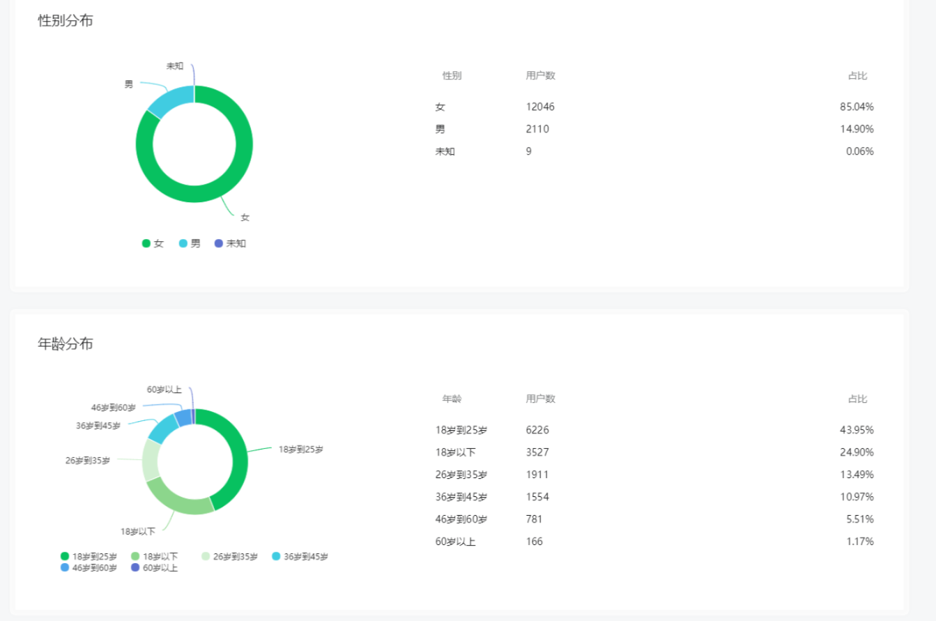The width and height of the screenshot is (936, 621).
Task: Click 36岁到45岁 callout label beside age donut
Action: 98,426
